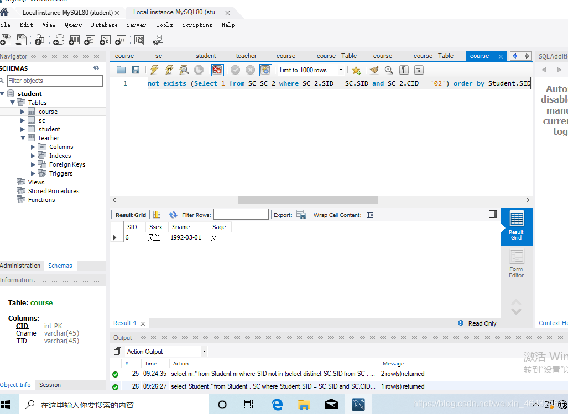This screenshot has height=414, width=568.
Task: Open find panel magnifier in editor toolbar
Action: 389,70
